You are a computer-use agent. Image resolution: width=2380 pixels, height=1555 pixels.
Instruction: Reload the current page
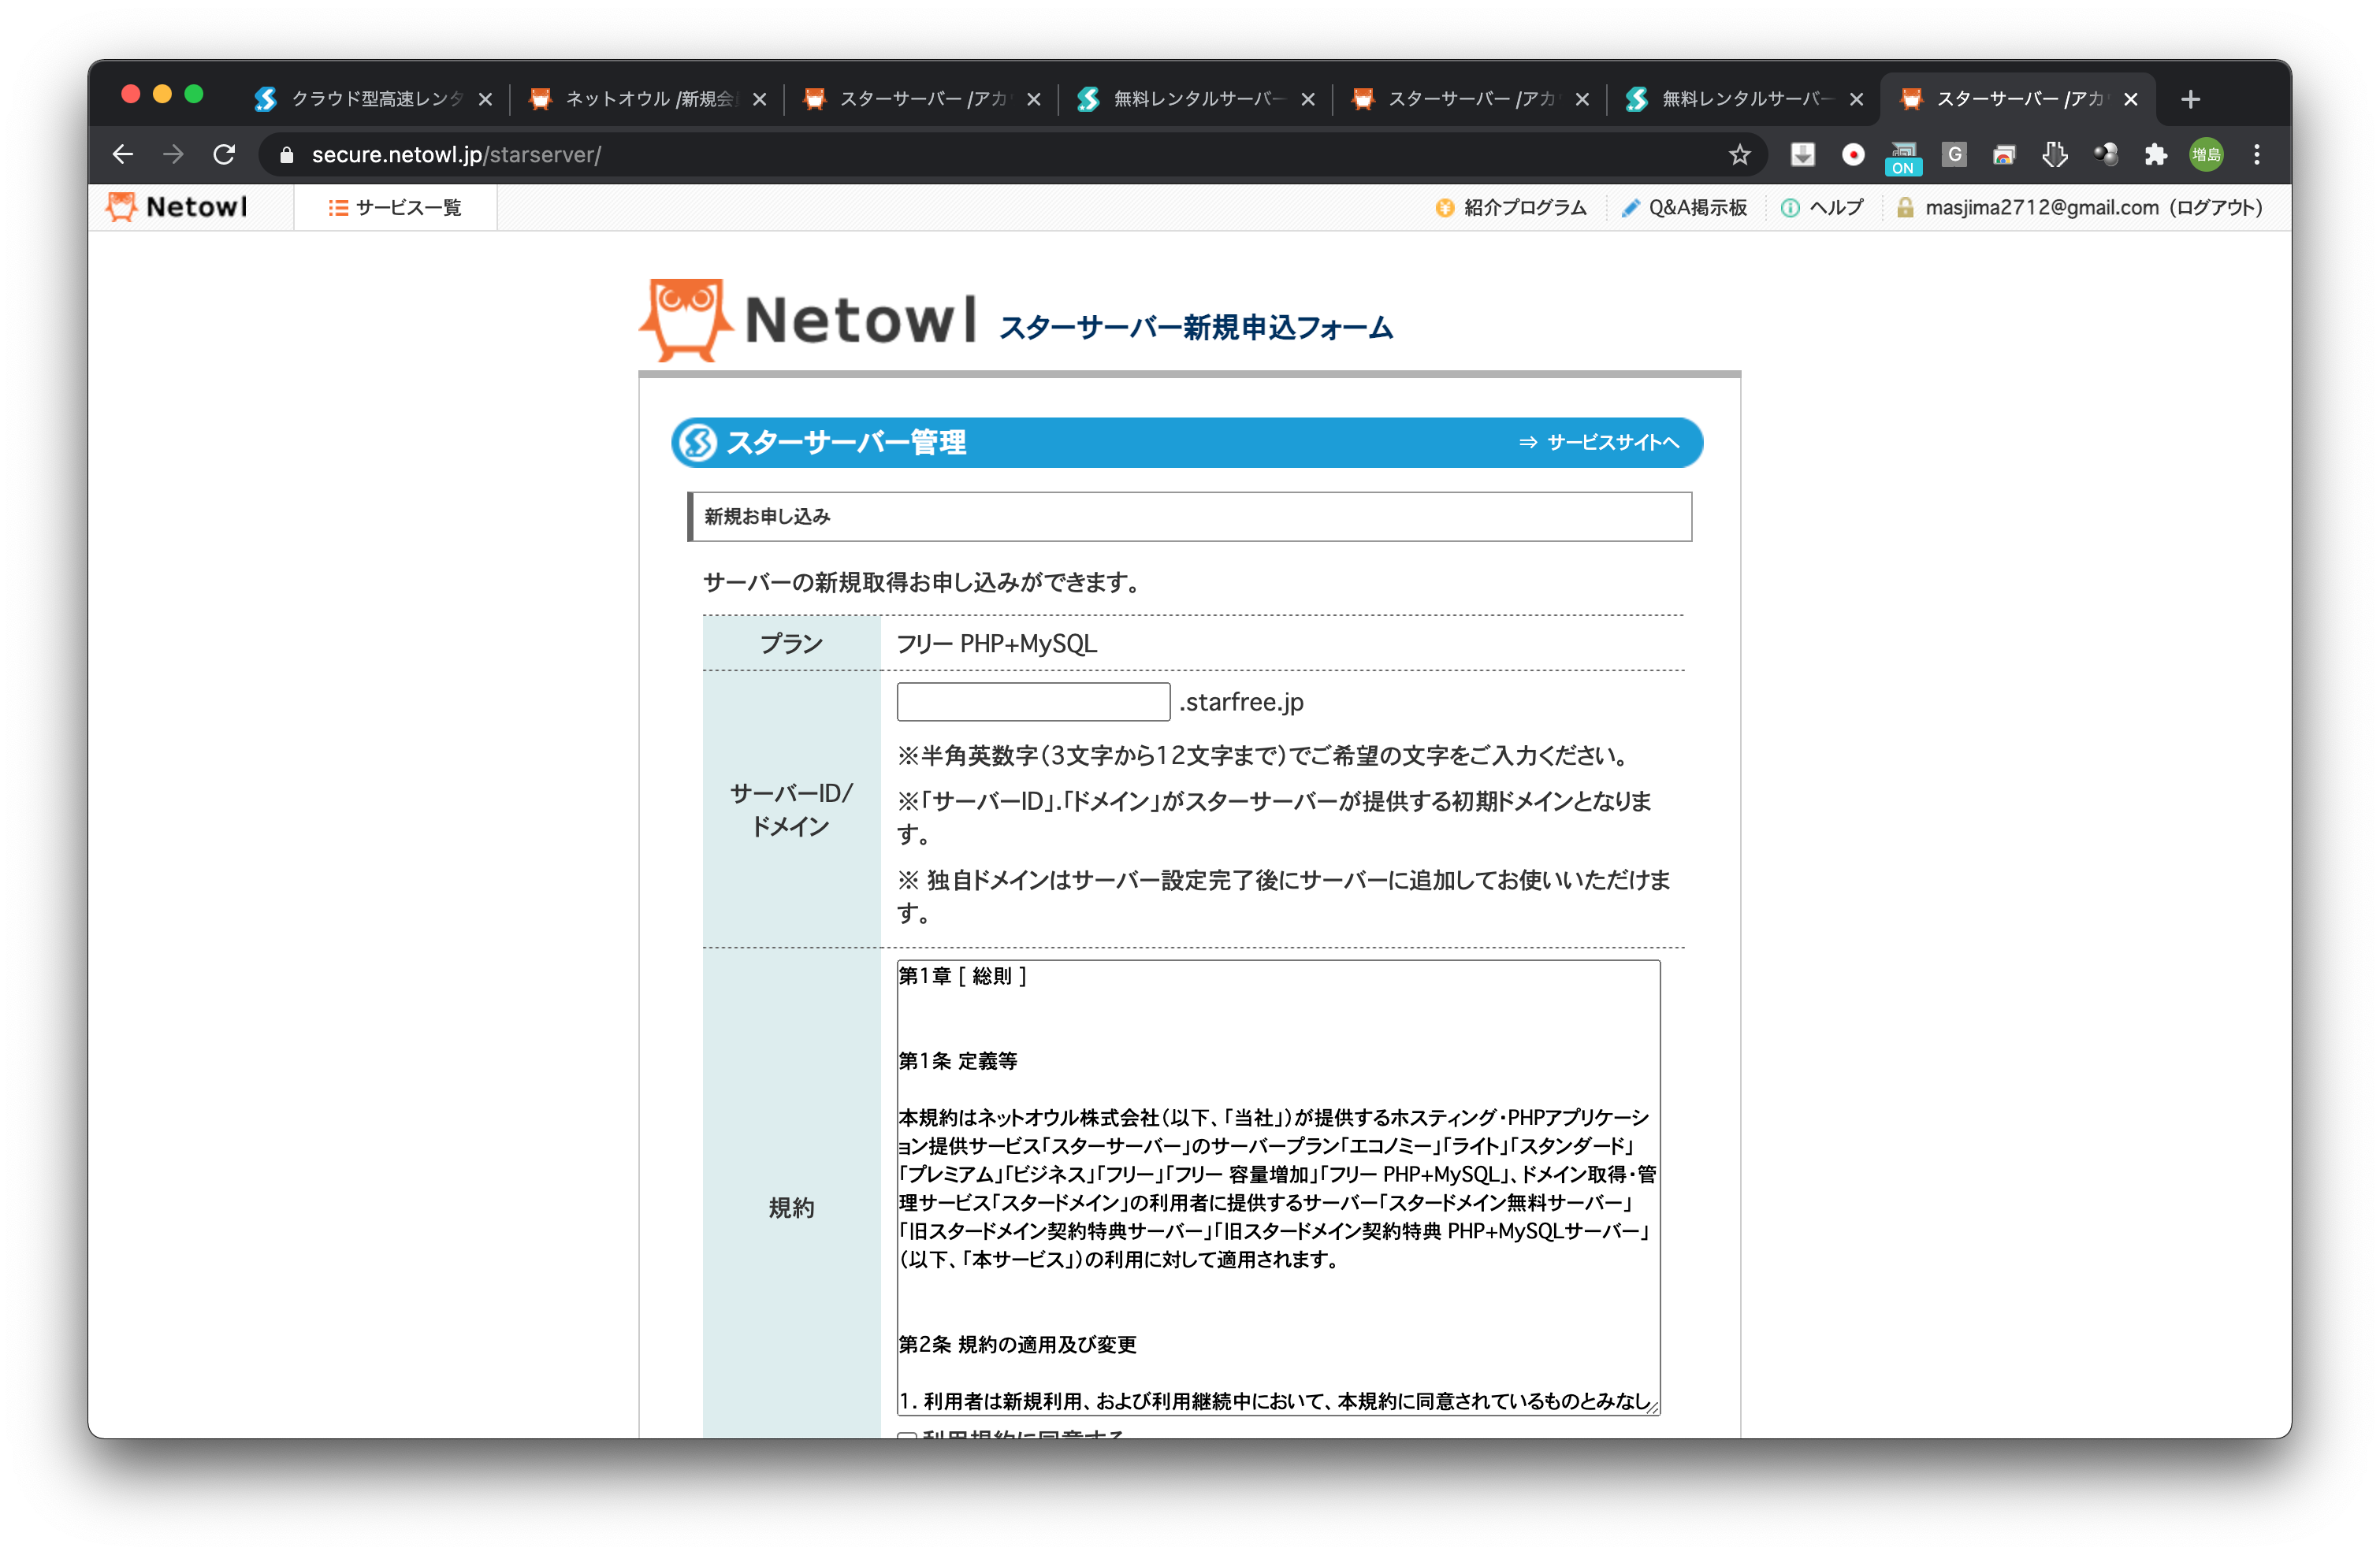[224, 155]
